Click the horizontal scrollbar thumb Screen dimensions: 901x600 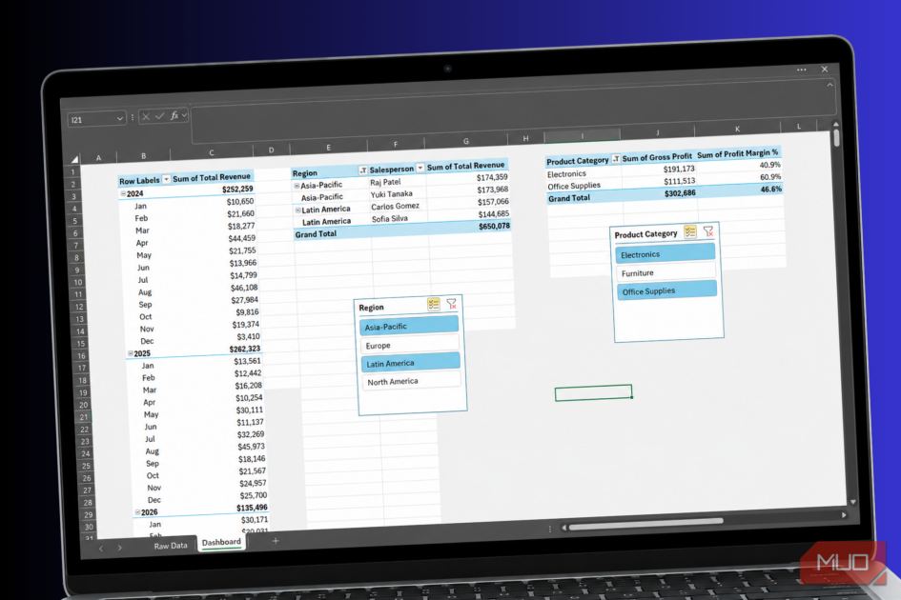pyautogui.click(x=645, y=524)
